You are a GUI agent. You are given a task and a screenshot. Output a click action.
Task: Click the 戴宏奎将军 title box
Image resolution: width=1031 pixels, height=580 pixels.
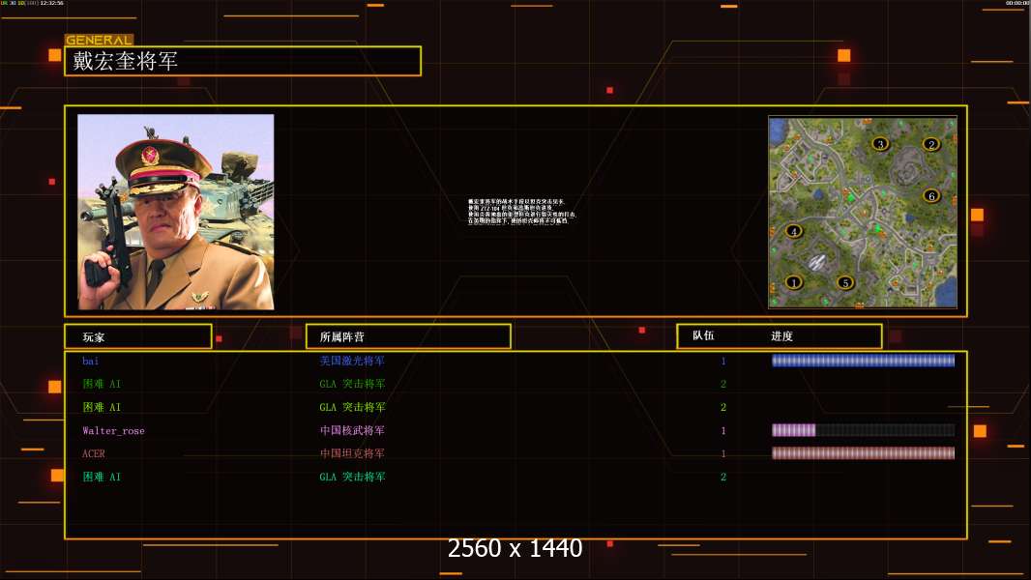tap(243, 61)
